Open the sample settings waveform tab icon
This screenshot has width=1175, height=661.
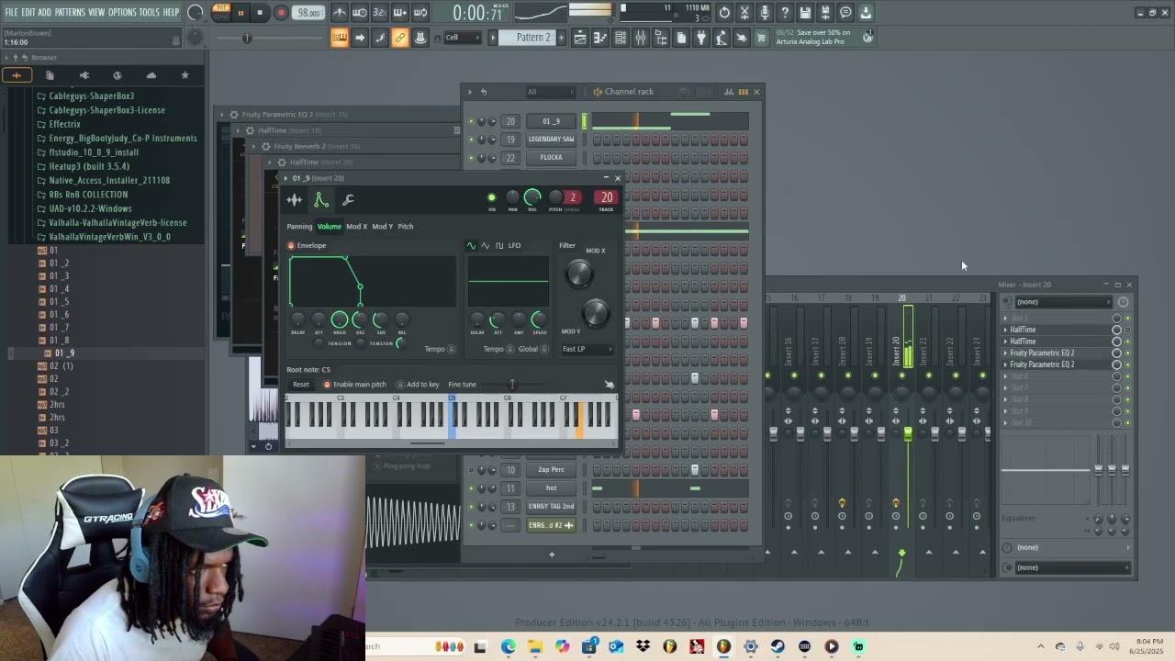pos(294,199)
